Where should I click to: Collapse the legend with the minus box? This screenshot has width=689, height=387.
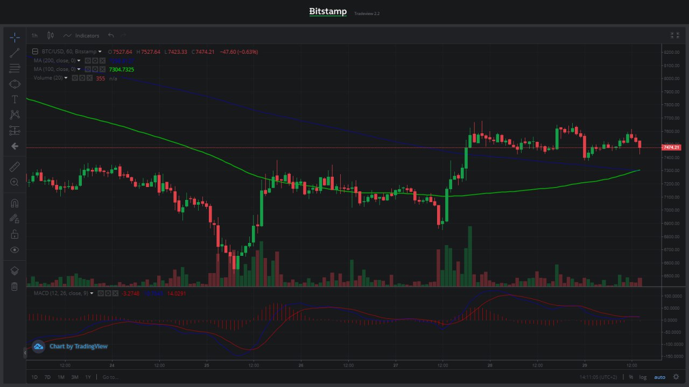(35, 52)
